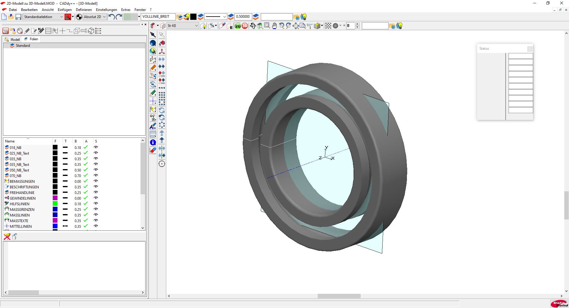The height and width of the screenshot is (308, 569).
Task: Hide the MASSLINIEN layer via eye icon
Action: coord(96,215)
